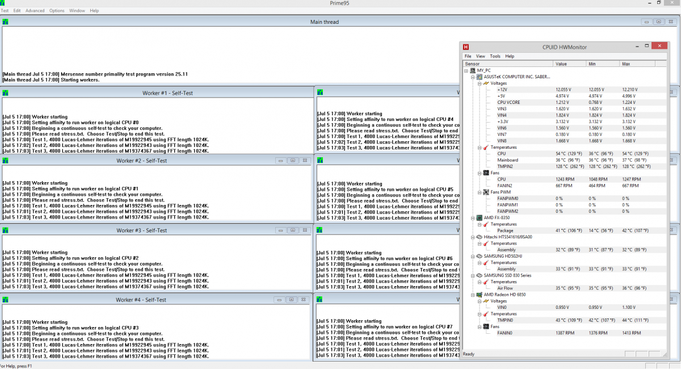Open the Test menu in Prime95

pyautogui.click(x=5, y=11)
